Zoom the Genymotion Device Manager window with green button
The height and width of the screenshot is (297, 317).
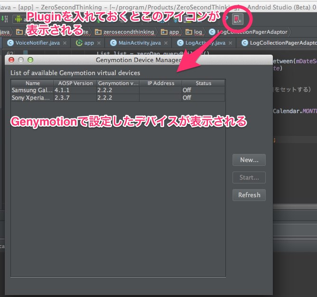click(30, 60)
